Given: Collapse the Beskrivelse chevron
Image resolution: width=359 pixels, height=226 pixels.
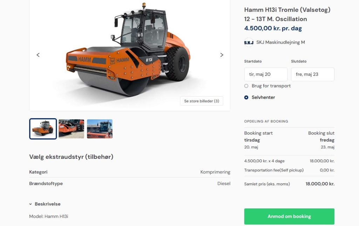Looking at the screenshot, I should tap(31, 204).
